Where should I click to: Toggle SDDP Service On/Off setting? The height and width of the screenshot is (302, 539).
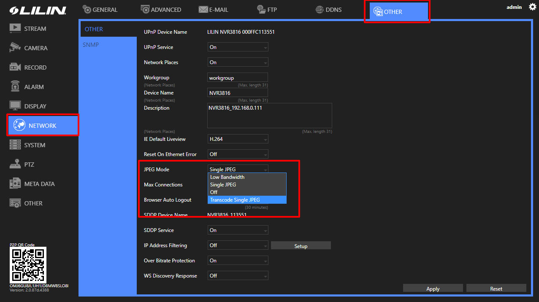(x=238, y=230)
